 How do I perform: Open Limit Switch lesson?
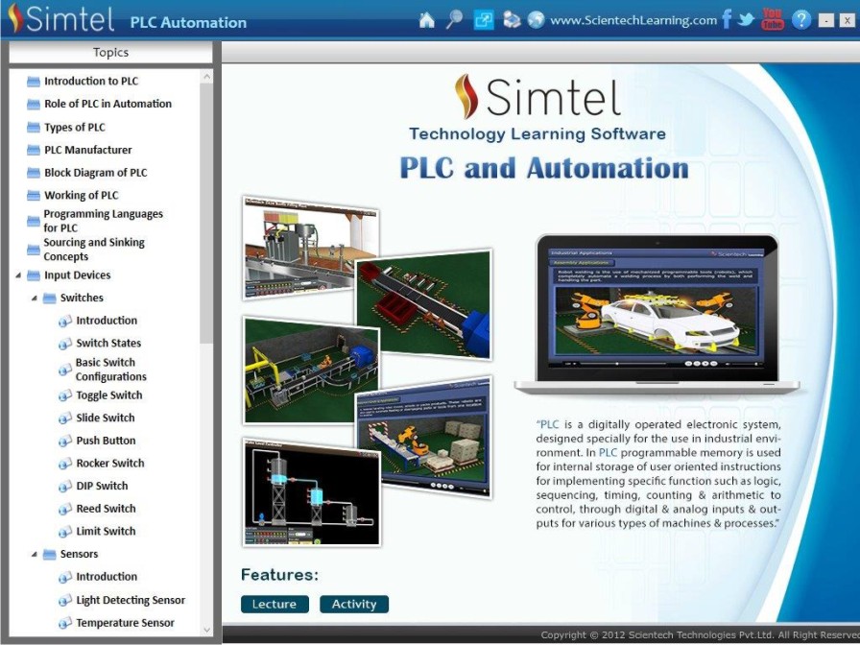pyautogui.click(x=106, y=532)
